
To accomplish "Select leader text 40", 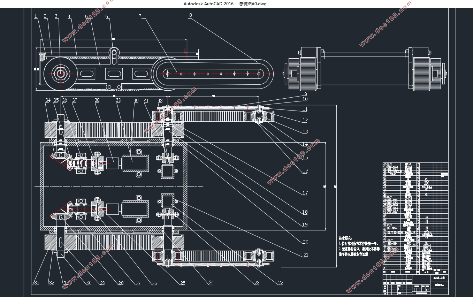I will click(x=136, y=100).
